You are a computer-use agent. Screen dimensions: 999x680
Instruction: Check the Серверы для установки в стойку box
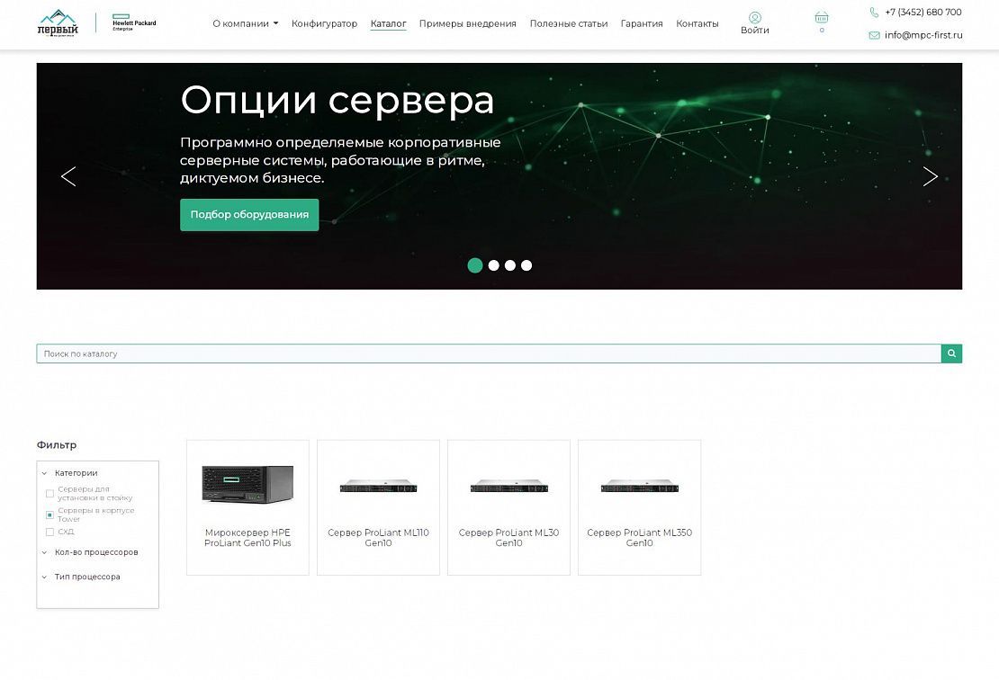tap(49, 494)
